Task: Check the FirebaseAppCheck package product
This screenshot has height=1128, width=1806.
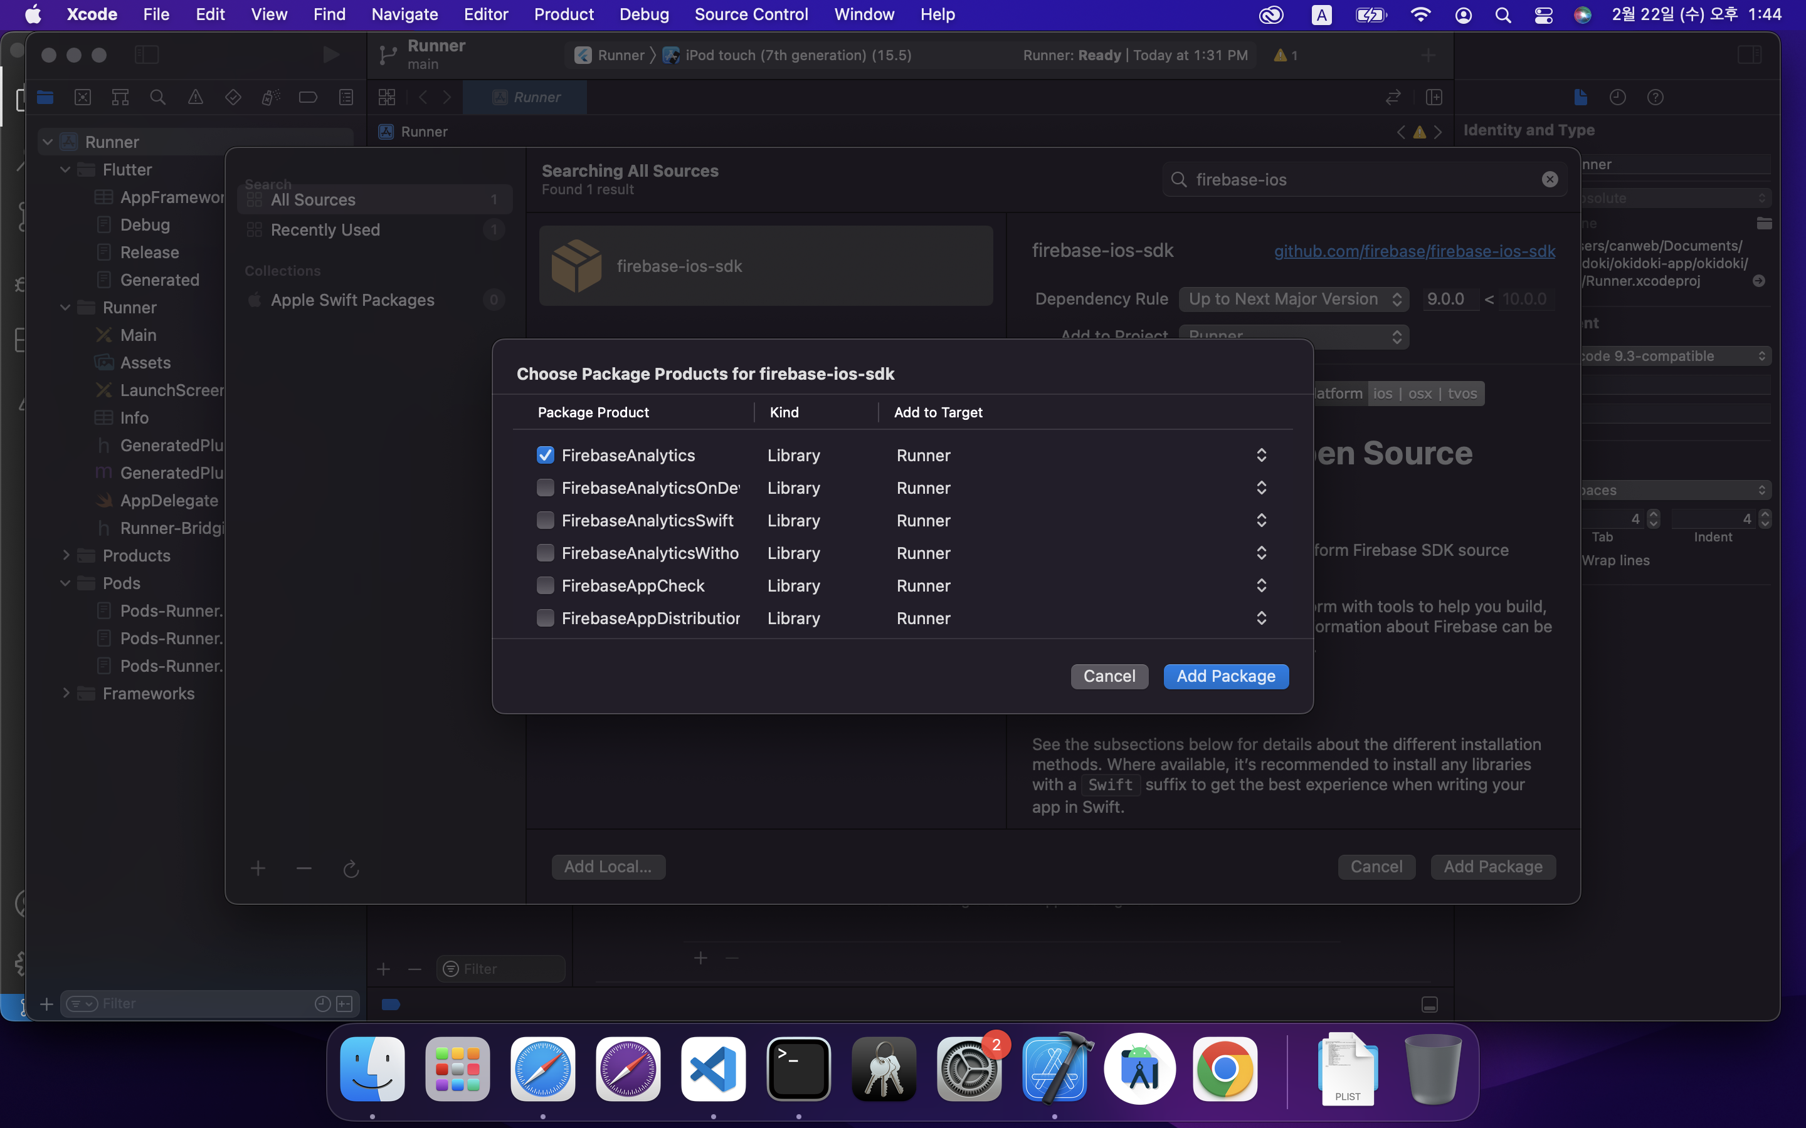Action: (x=546, y=586)
